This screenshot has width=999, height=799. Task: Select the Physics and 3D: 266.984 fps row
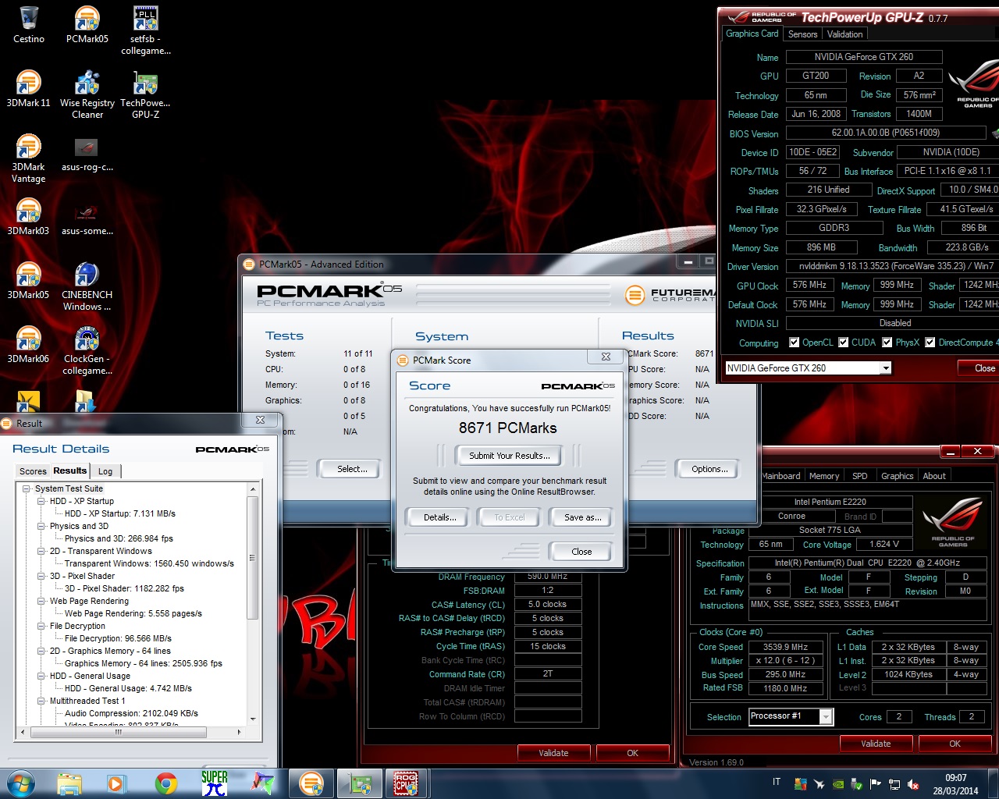click(x=119, y=538)
